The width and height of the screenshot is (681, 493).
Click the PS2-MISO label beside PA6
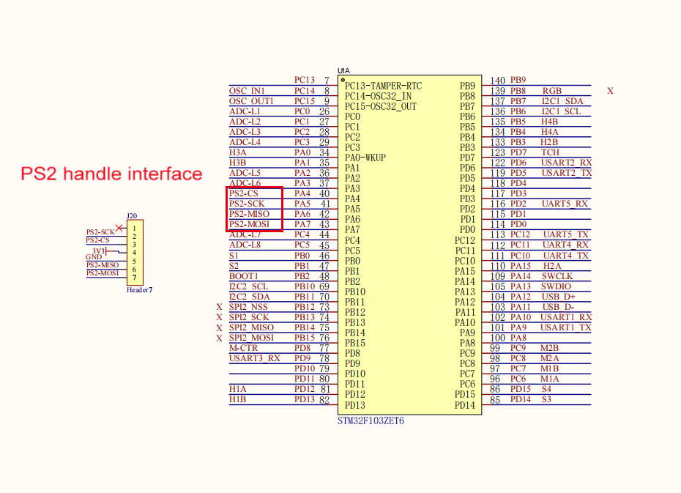point(249,214)
